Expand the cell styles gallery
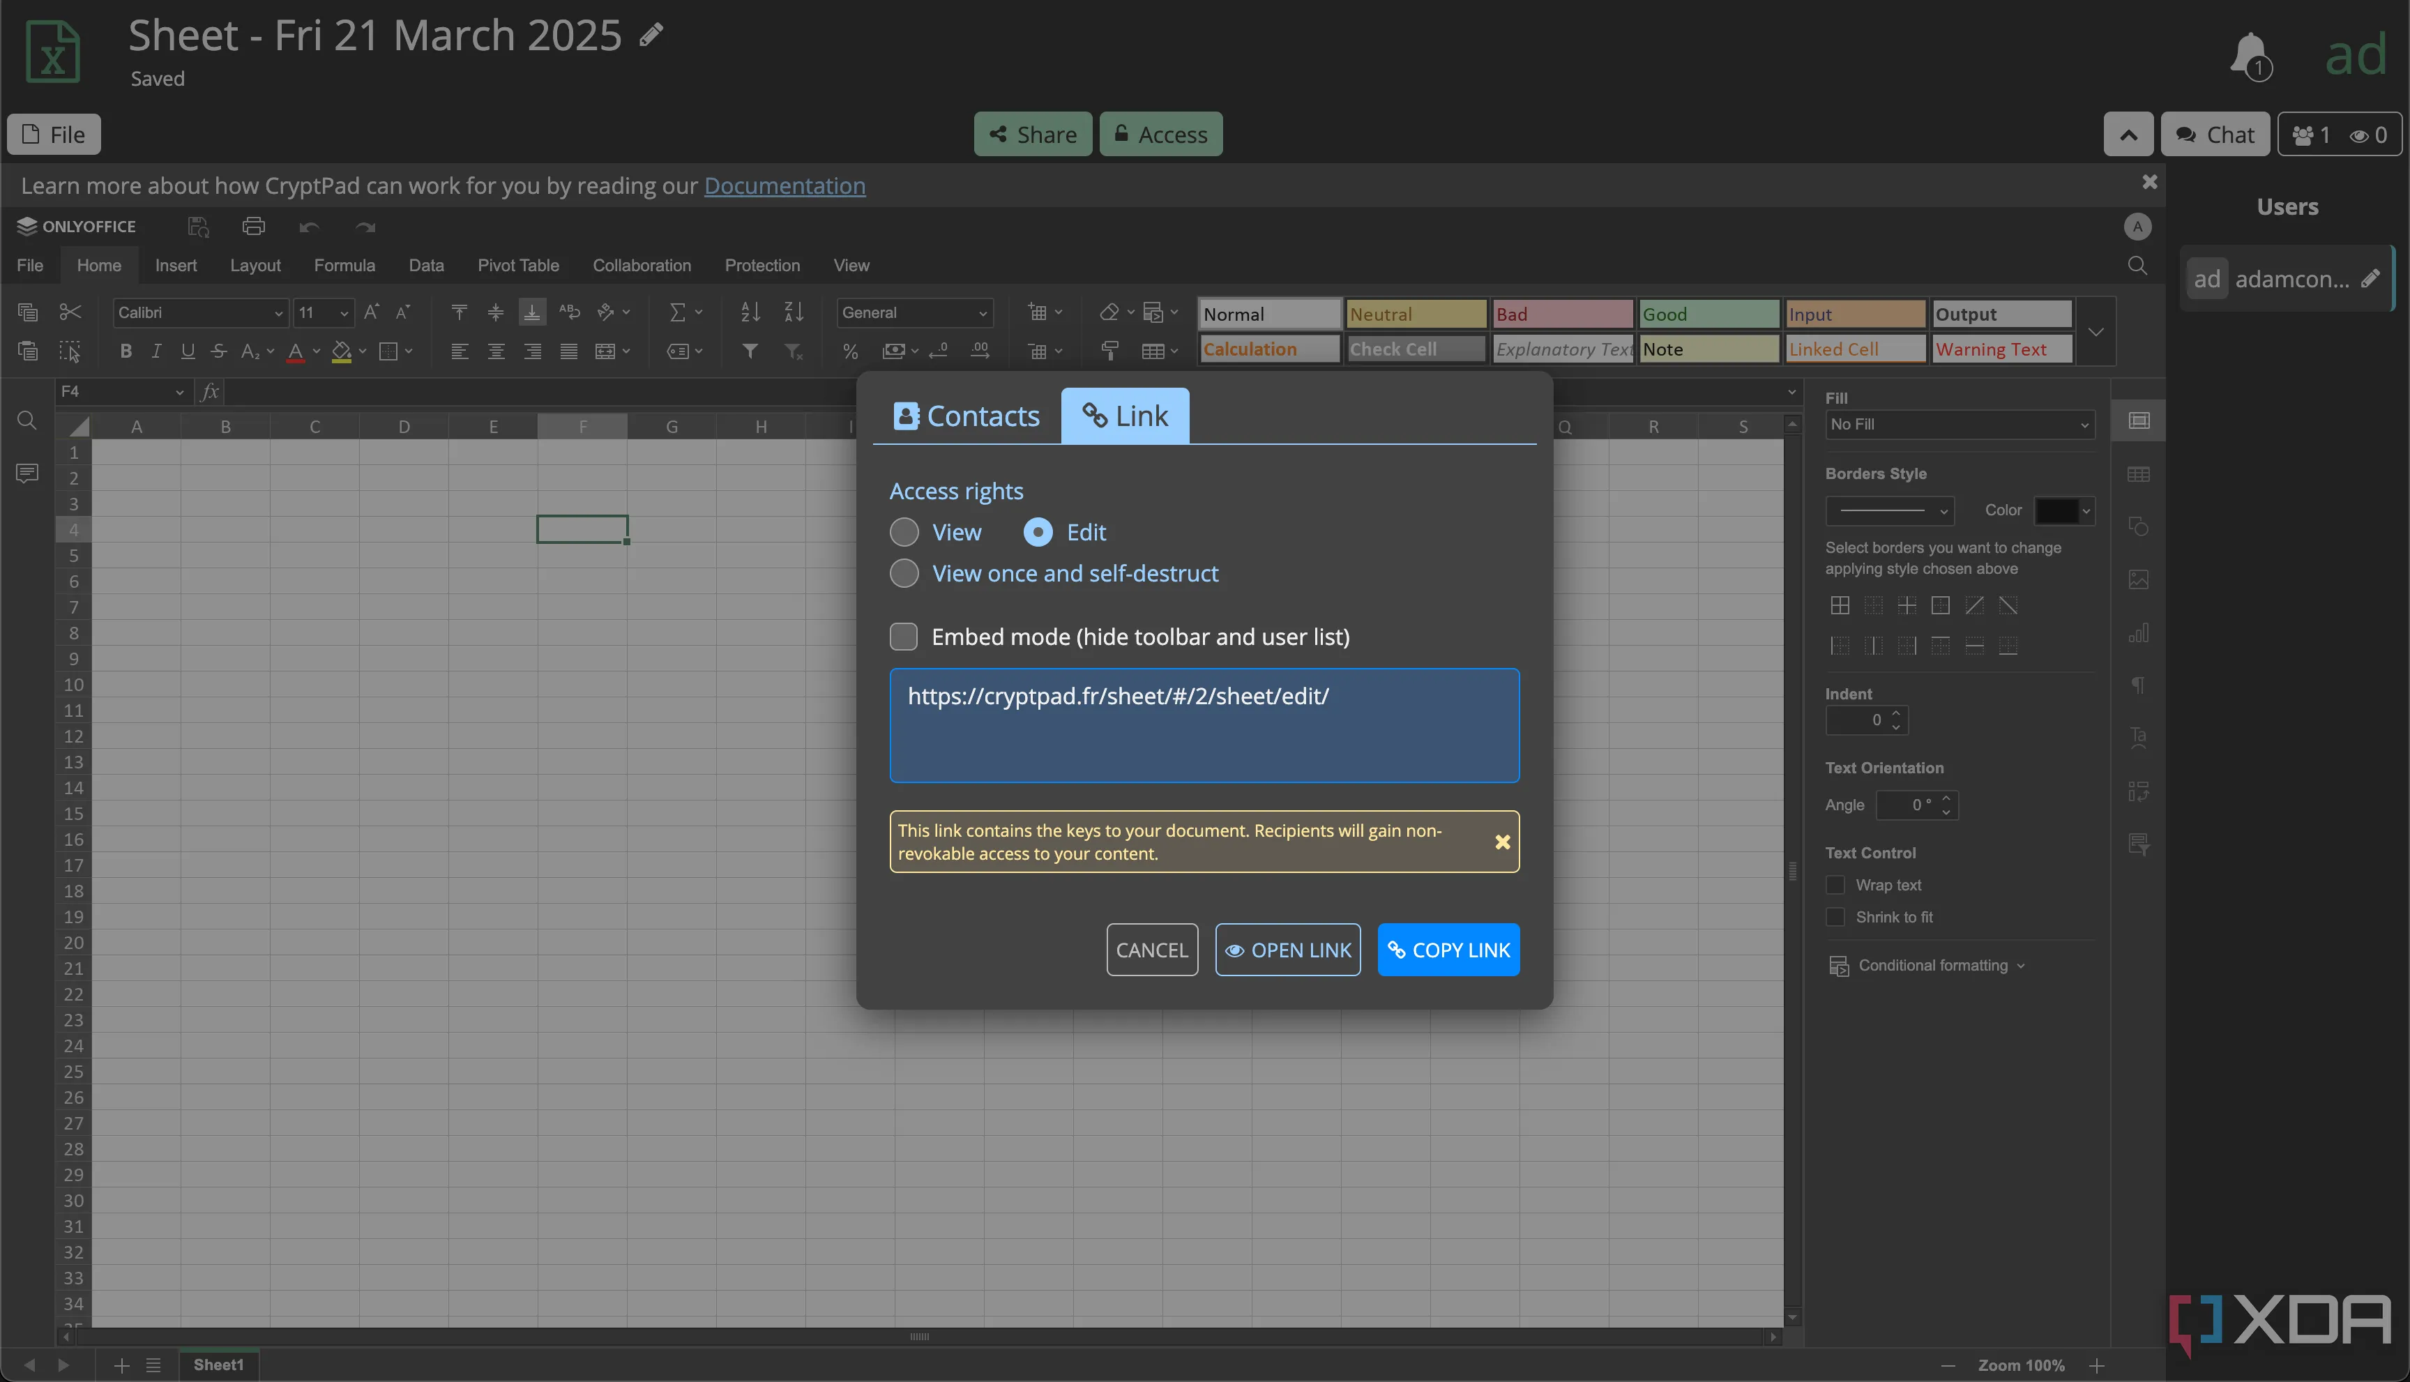The height and width of the screenshot is (1382, 2410). coord(2097,331)
